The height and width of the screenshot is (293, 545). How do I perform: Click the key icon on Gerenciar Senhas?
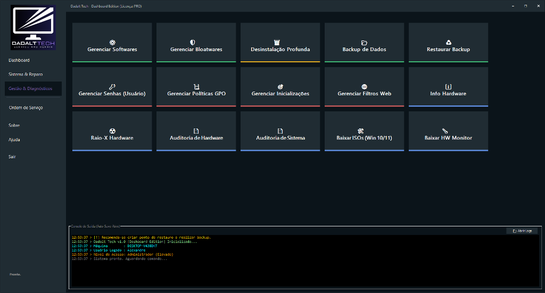click(112, 87)
